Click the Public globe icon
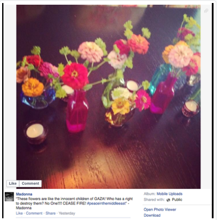Screen dimensions: 217x220 [x=168, y=200]
